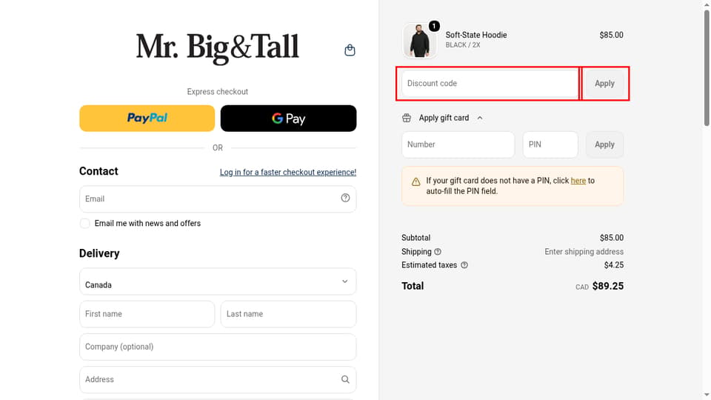711x400 pixels.
Task: Open the login for faster checkout link
Action: coord(288,173)
